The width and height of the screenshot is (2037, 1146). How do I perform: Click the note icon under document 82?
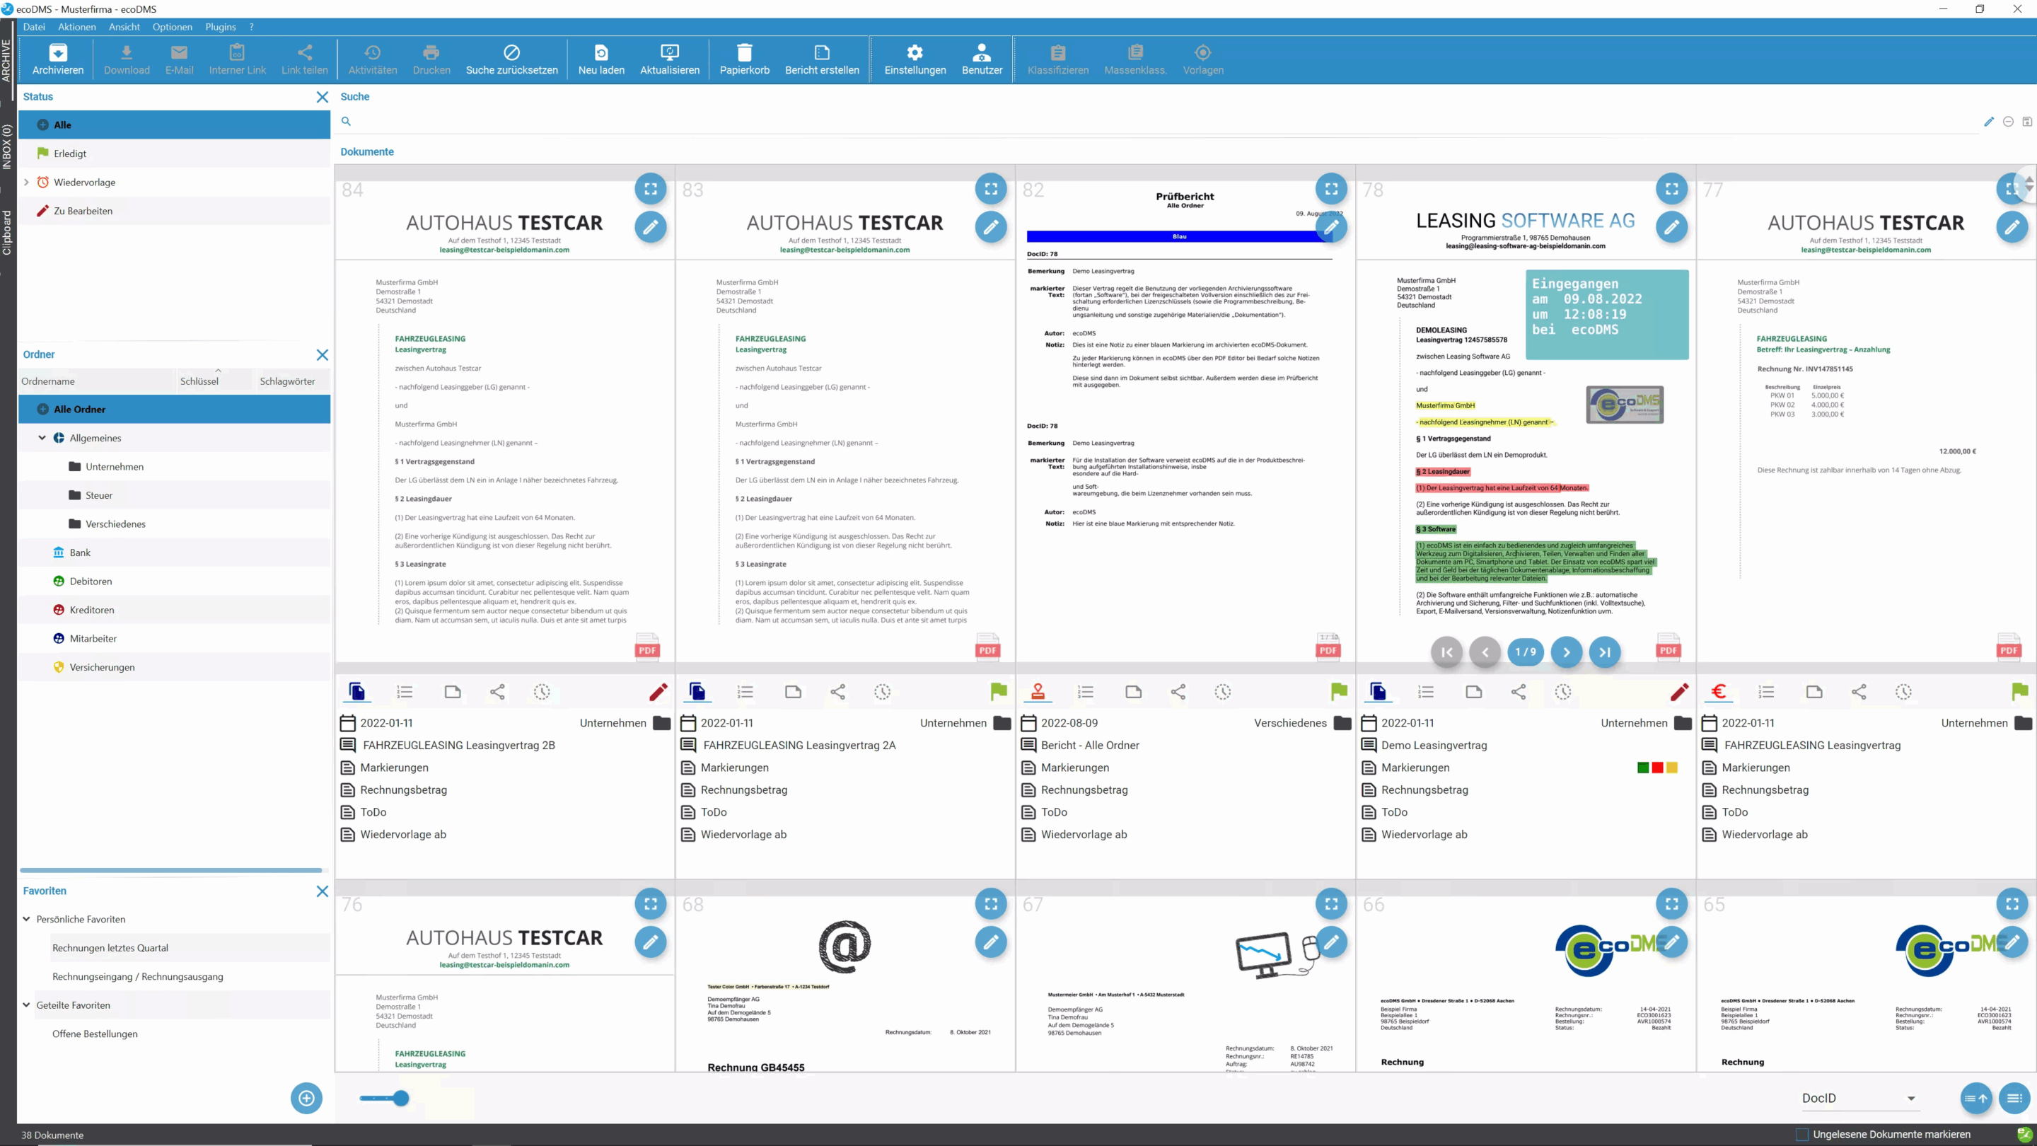(1133, 692)
